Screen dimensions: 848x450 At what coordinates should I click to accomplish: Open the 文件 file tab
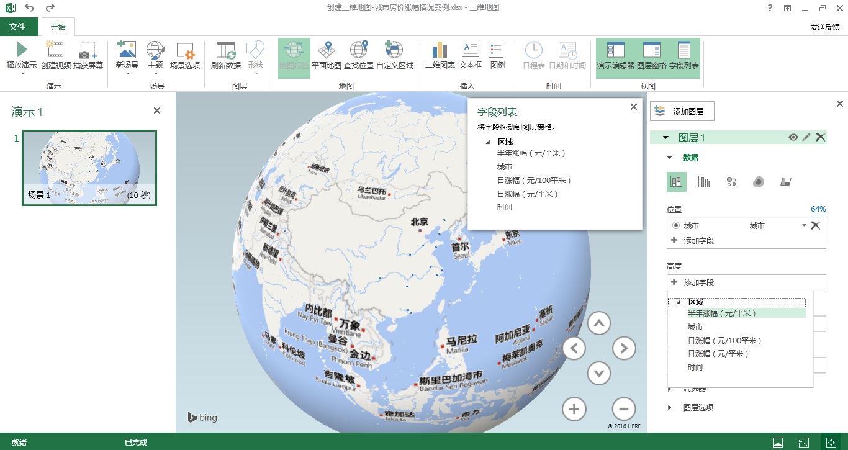click(17, 27)
